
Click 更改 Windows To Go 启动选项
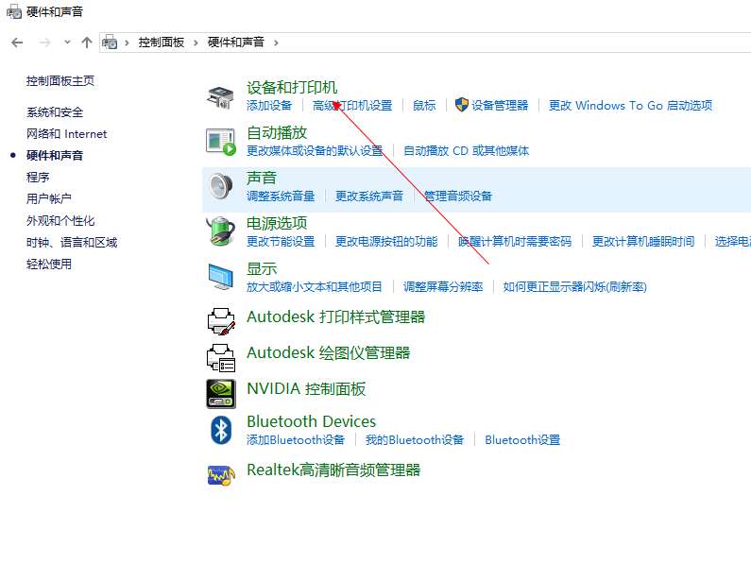630,106
